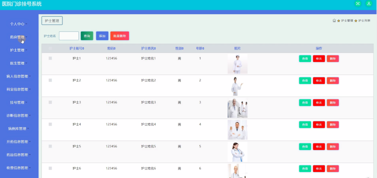Click 修改 button for 护士5

[x=319, y=147]
